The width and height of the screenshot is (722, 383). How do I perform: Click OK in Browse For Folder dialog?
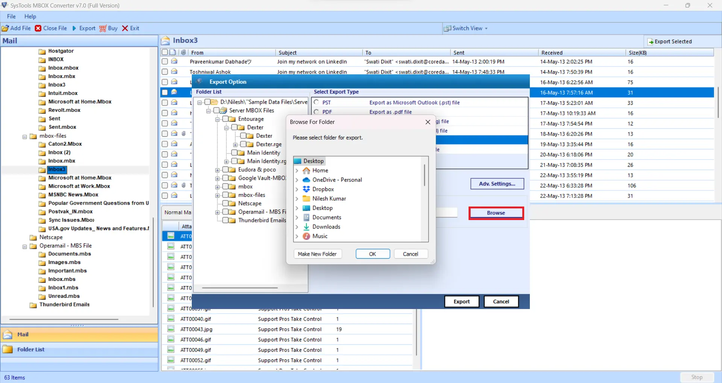[x=373, y=254]
